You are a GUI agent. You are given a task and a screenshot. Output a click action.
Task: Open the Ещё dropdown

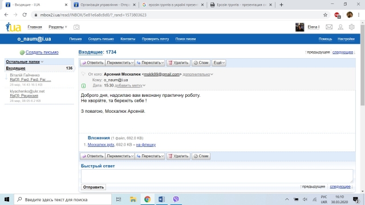(x=219, y=63)
